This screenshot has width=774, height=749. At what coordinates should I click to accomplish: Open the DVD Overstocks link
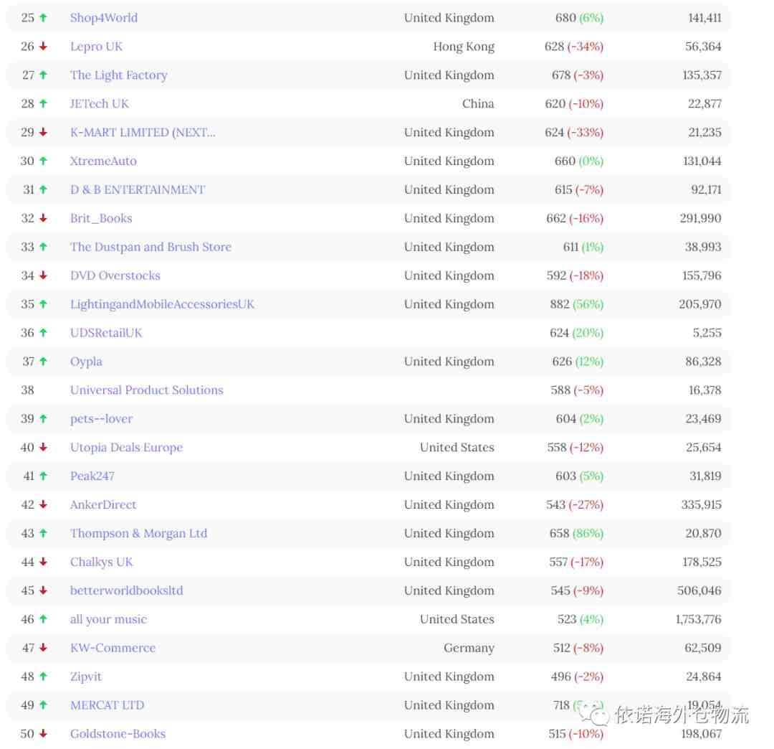coord(115,275)
